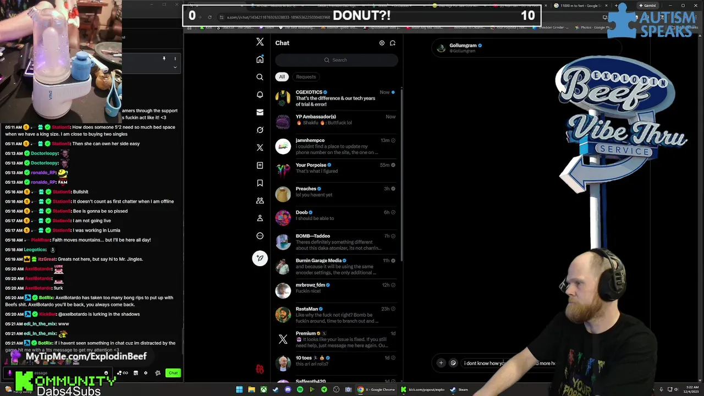Screen dimensions: 704x396
Task: Open the CGEXOTICS conversation
Action: tap(337, 98)
